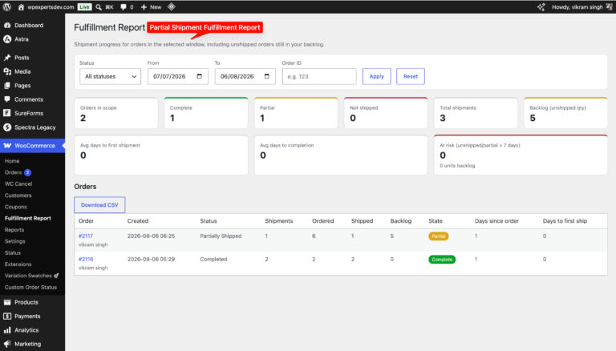Click the Astra logo icon in sidebar
Viewport: 616px width, 351px height.
[x=7, y=39]
